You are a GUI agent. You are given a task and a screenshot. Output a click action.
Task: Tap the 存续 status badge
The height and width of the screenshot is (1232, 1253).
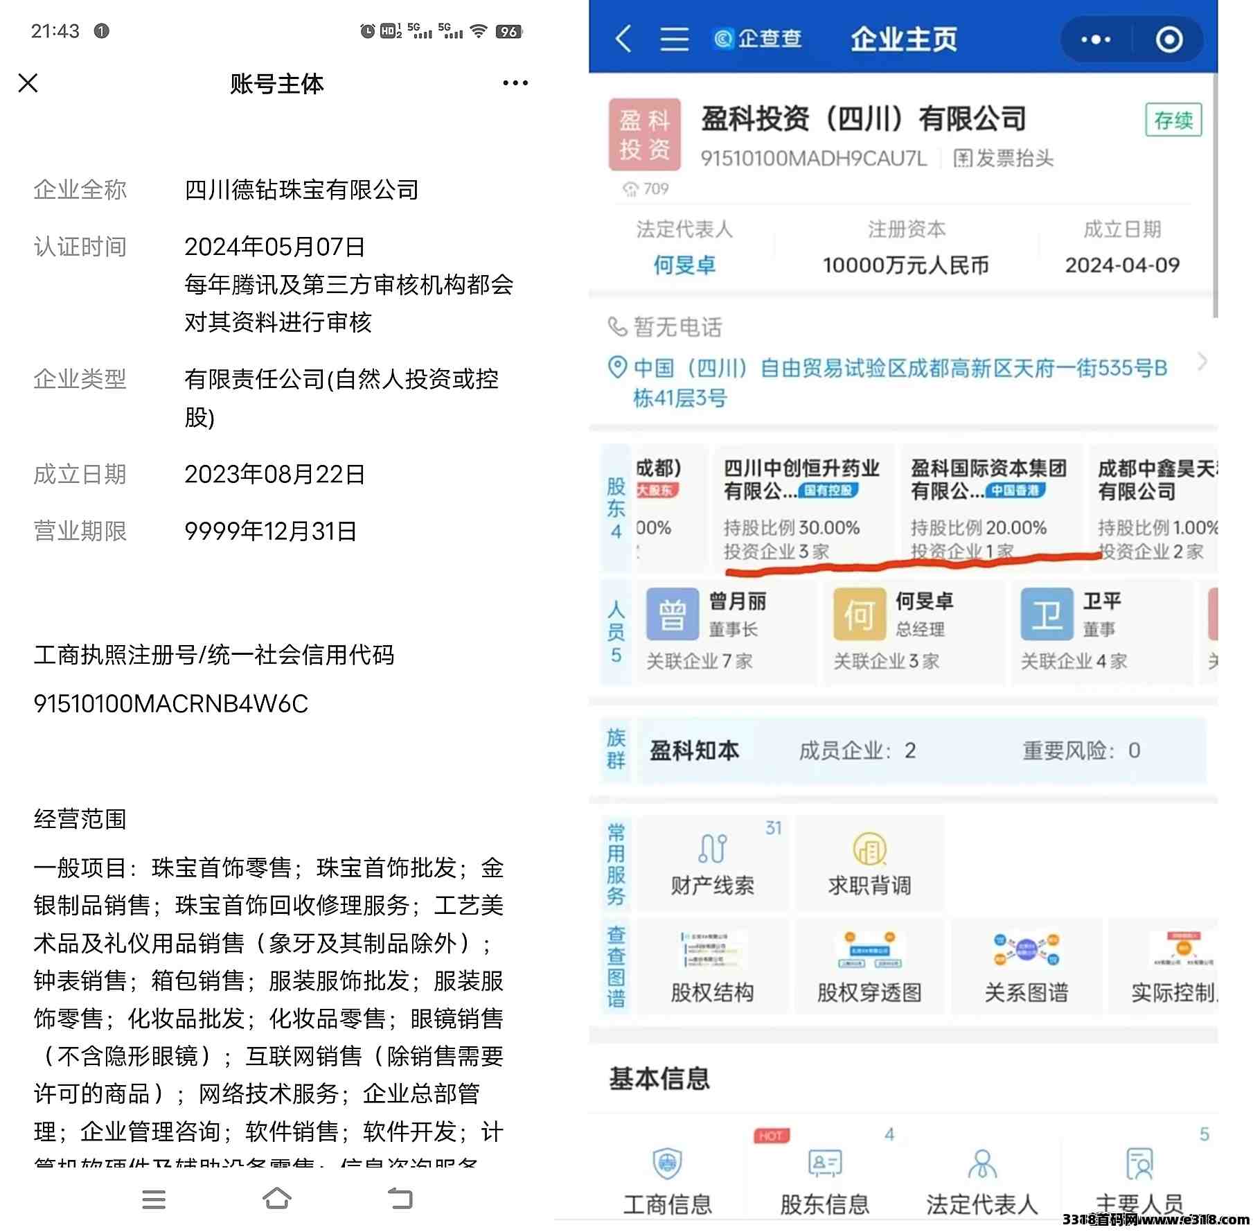(x=1173, y=121)
